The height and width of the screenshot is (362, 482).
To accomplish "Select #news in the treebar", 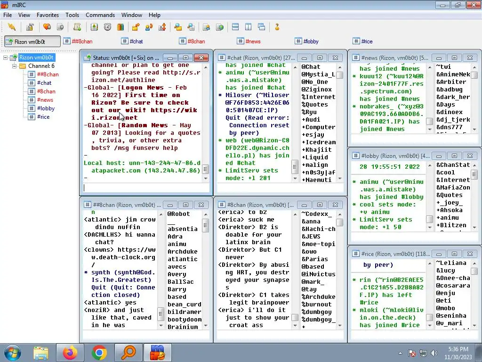I will 45,100.
